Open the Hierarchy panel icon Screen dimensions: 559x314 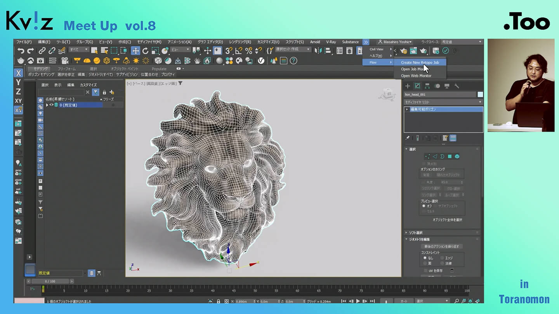(x=427, y=86)
